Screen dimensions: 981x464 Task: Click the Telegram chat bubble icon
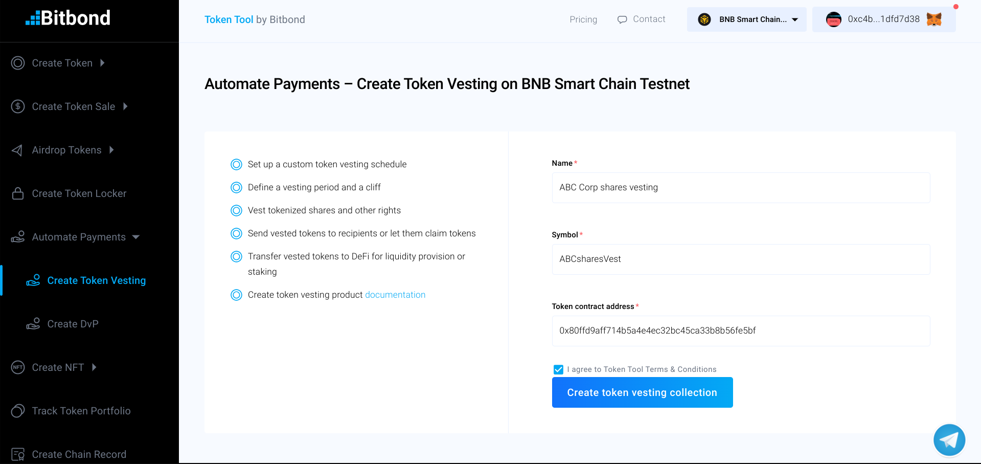point(949,440)
